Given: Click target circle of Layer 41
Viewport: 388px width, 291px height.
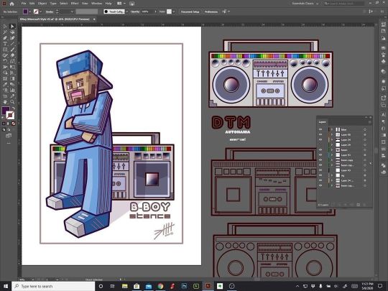Looking at the screenshot, I should click(365, 155).
